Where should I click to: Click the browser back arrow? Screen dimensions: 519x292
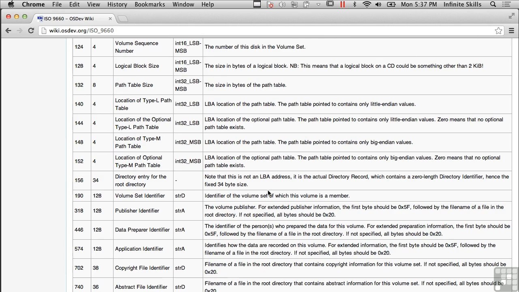point(9,30)
